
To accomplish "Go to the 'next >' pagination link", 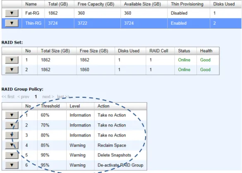I will 48,97.
